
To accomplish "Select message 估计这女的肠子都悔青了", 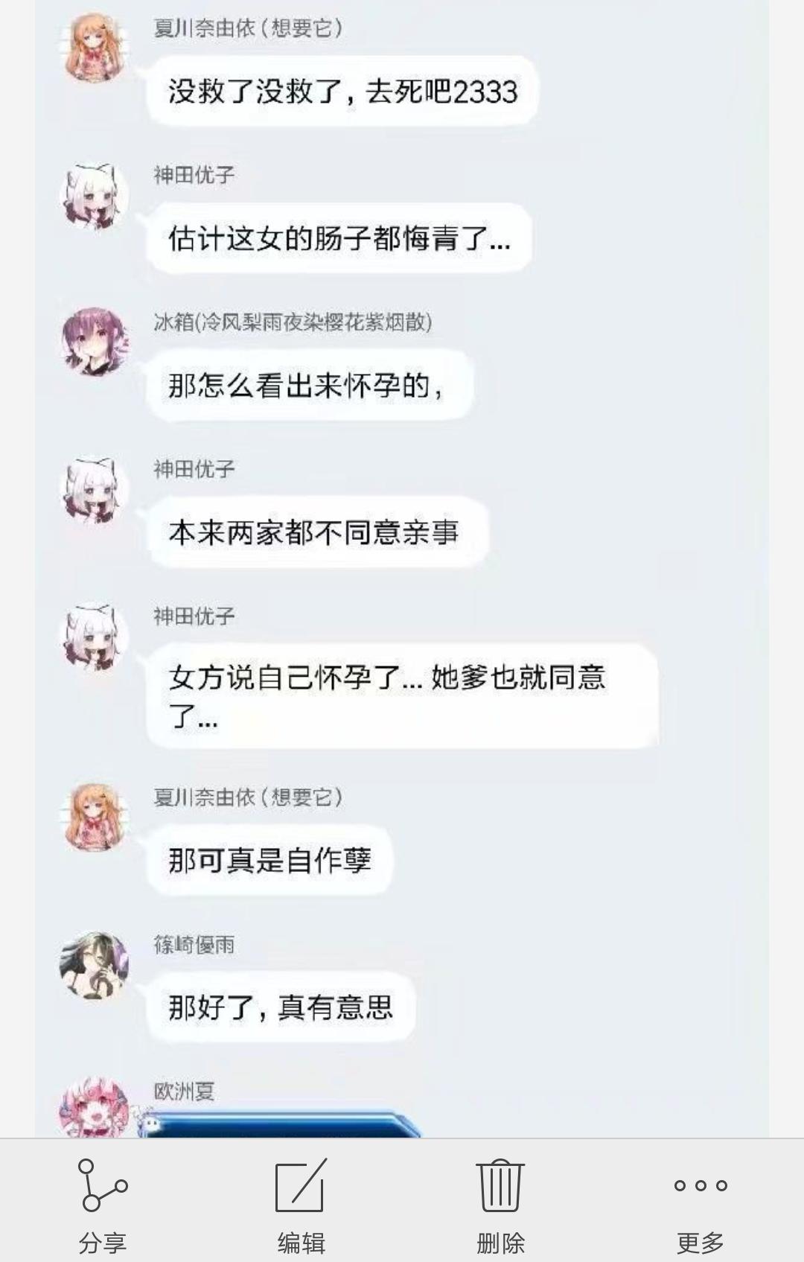I will pos(339,238).
